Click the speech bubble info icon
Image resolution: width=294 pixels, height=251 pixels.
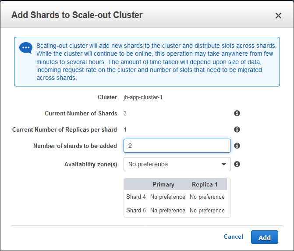click(x=26, y=48)
